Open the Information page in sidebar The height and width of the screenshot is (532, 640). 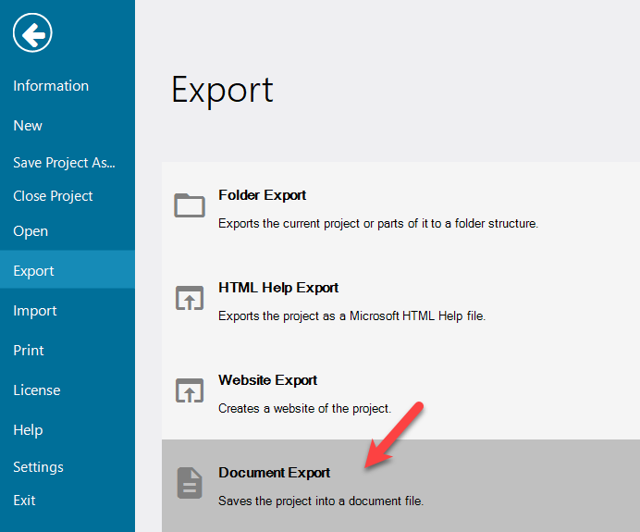[x=51, y=86]
